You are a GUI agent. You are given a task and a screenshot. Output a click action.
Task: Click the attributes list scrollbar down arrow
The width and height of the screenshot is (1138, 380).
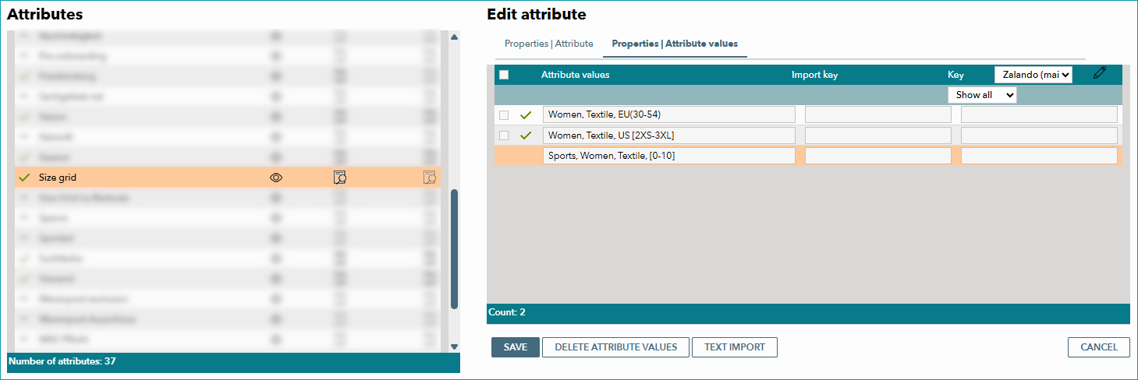454,347
